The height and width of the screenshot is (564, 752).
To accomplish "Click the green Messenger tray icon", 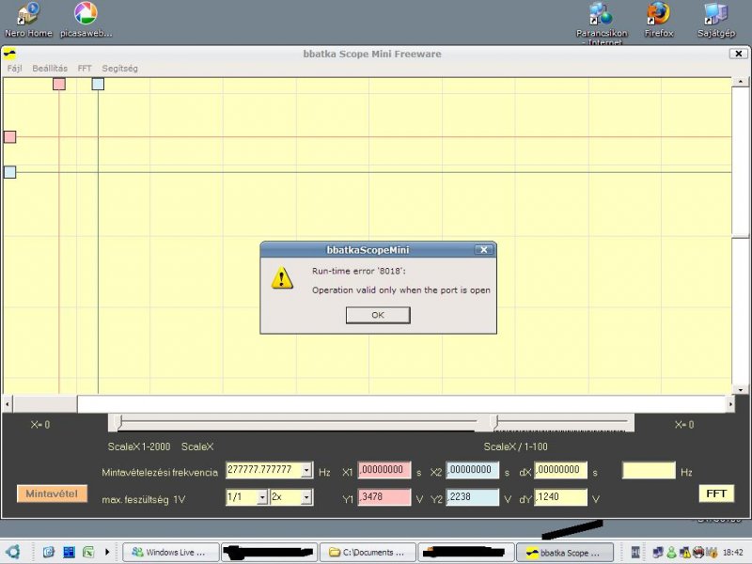I will [x=671, y=553].
